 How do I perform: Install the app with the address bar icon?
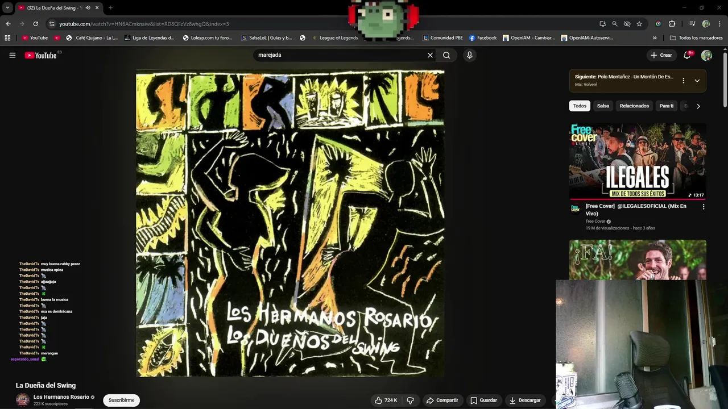pyautogui.click(x=602, y=24)
